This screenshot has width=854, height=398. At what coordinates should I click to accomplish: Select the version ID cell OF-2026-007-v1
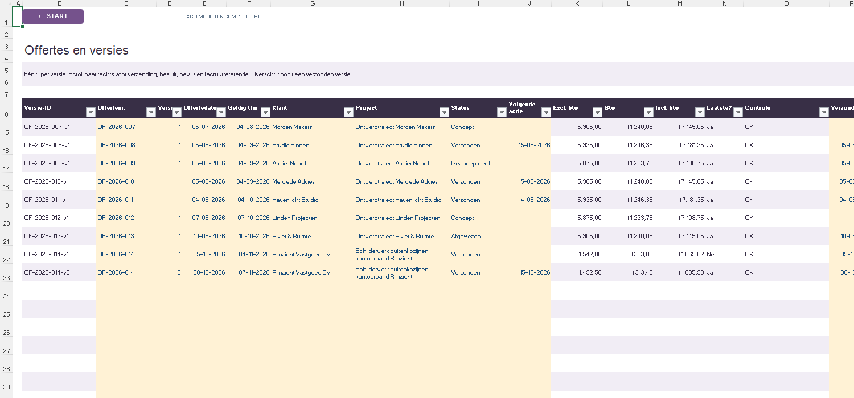tap(59, 127)
